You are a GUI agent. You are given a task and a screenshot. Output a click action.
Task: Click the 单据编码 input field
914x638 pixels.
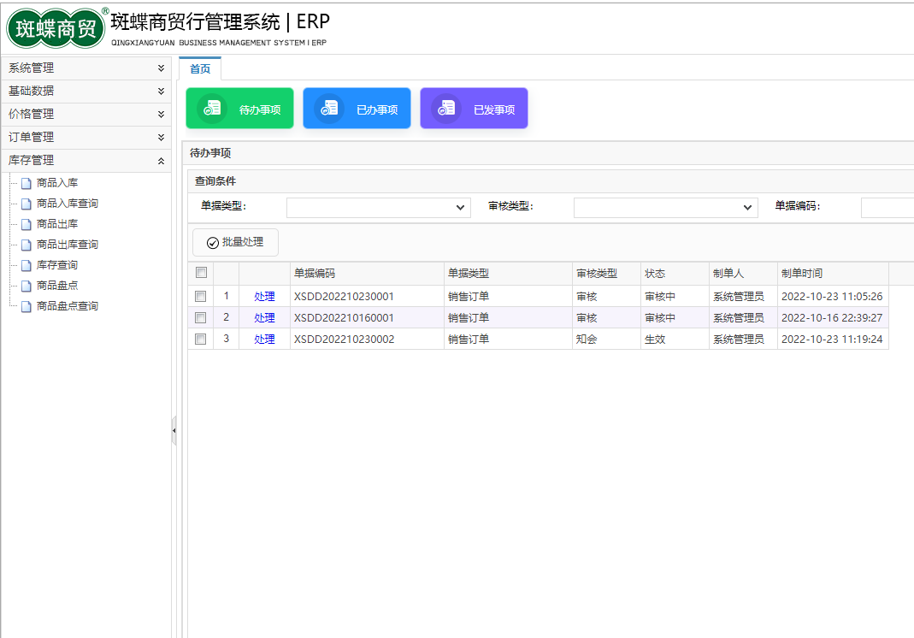point(887,207)
